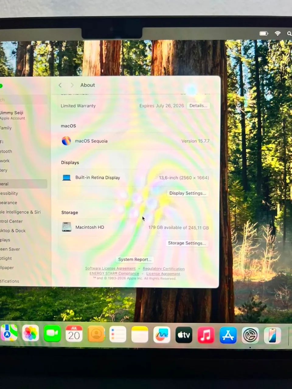Open Appearance settings in sidebar
292x389 pixels.
point(9,203)
